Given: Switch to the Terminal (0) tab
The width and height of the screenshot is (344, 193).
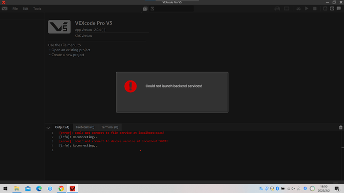Looking at the screenshot, I should pyautogui.click(x=110, y=127).
